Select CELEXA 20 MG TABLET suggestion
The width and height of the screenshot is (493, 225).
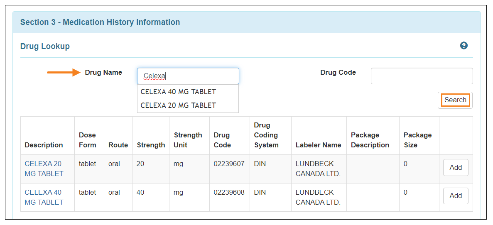(x=179, y=105)
